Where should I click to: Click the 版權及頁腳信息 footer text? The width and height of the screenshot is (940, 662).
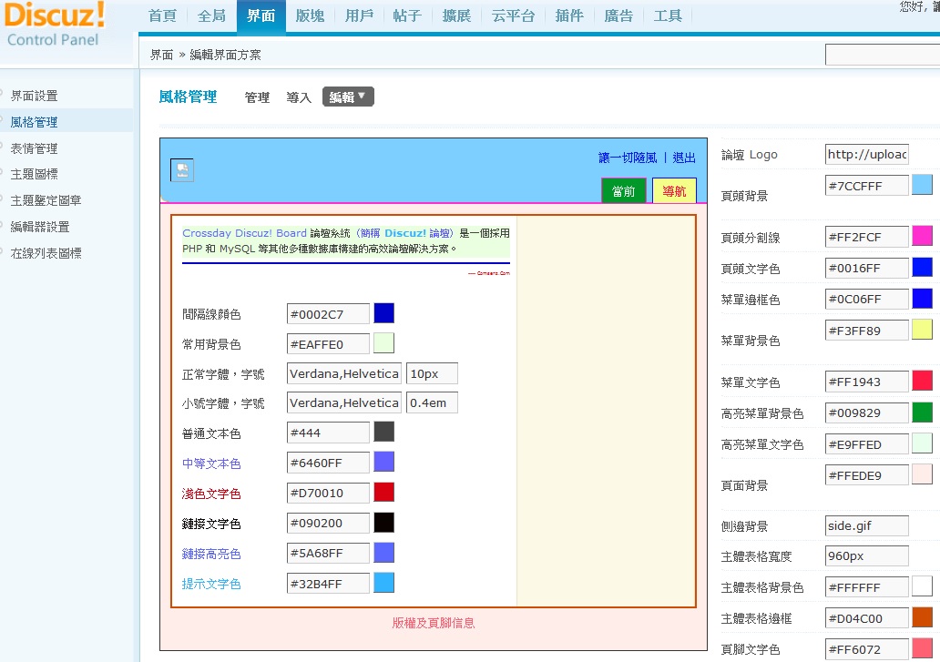coord(434,623)
